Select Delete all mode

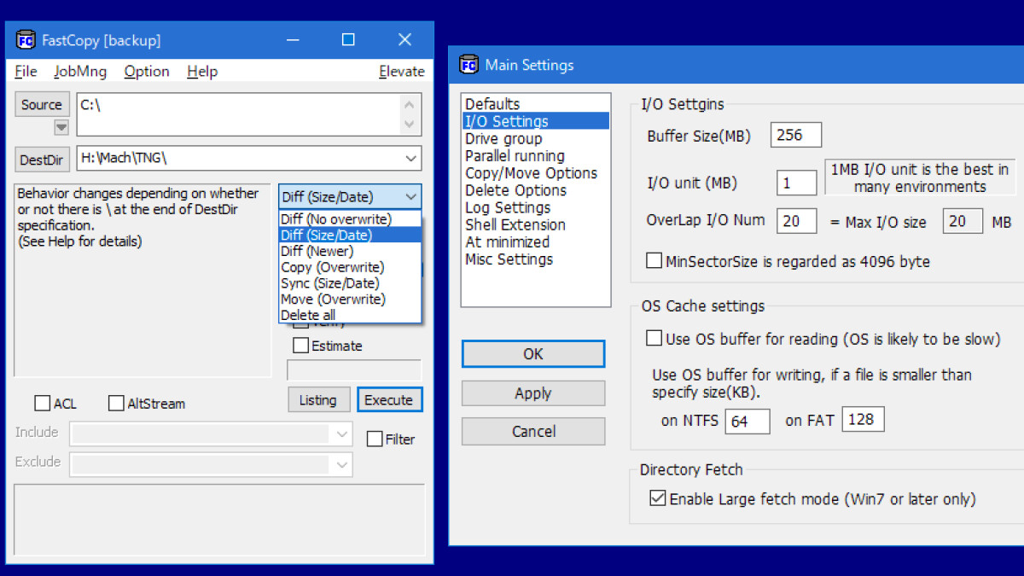coord(350,315)
